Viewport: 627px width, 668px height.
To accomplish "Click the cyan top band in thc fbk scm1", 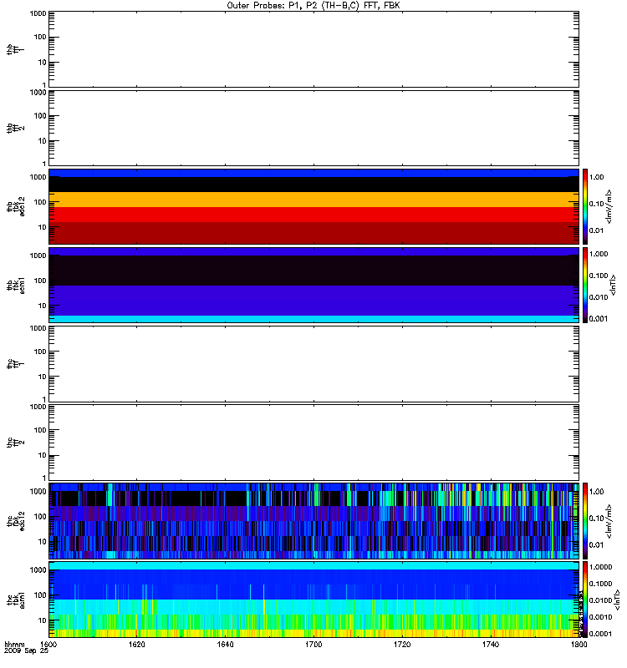I will (313, 566).
